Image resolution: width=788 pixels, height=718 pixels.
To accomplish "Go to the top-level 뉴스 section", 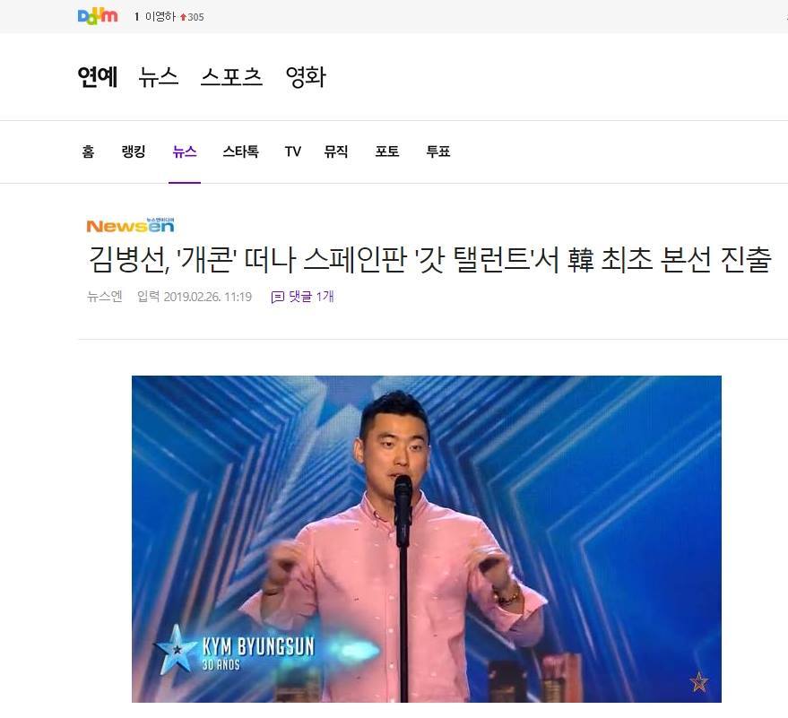I will pos(159,77).
